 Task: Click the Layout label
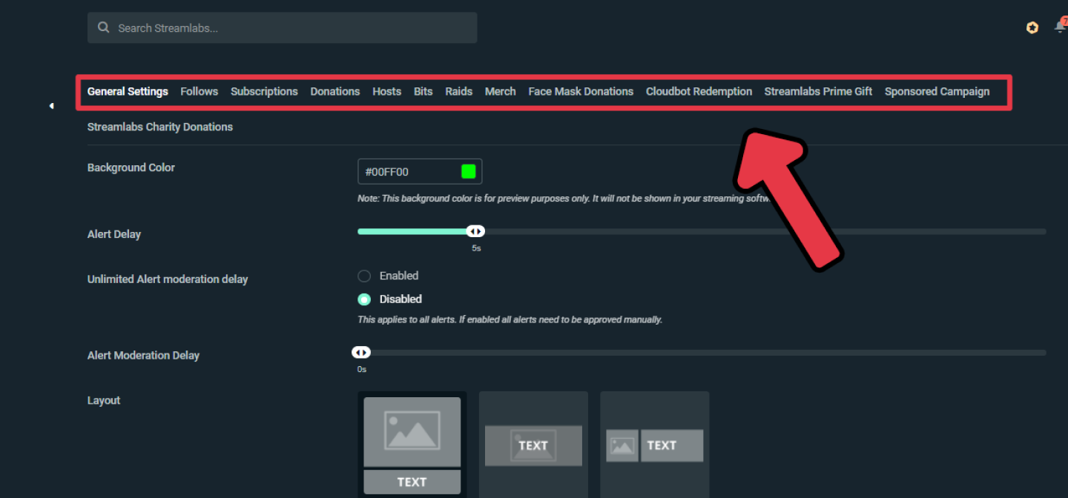pyautogui.click(x=104, y=400)
